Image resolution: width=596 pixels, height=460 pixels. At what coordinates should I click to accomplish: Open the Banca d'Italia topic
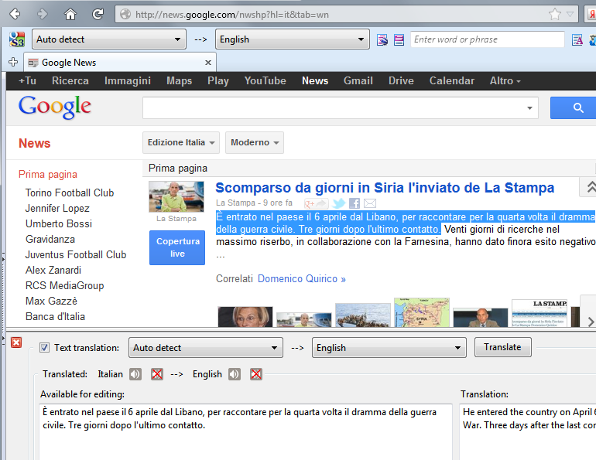55,316
